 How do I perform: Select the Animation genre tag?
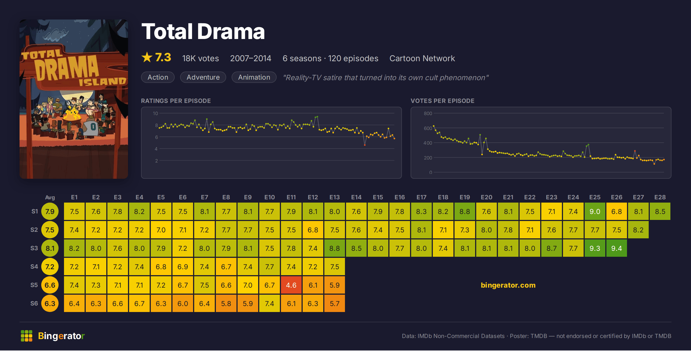pyautogui.click(x=254, y=77)
